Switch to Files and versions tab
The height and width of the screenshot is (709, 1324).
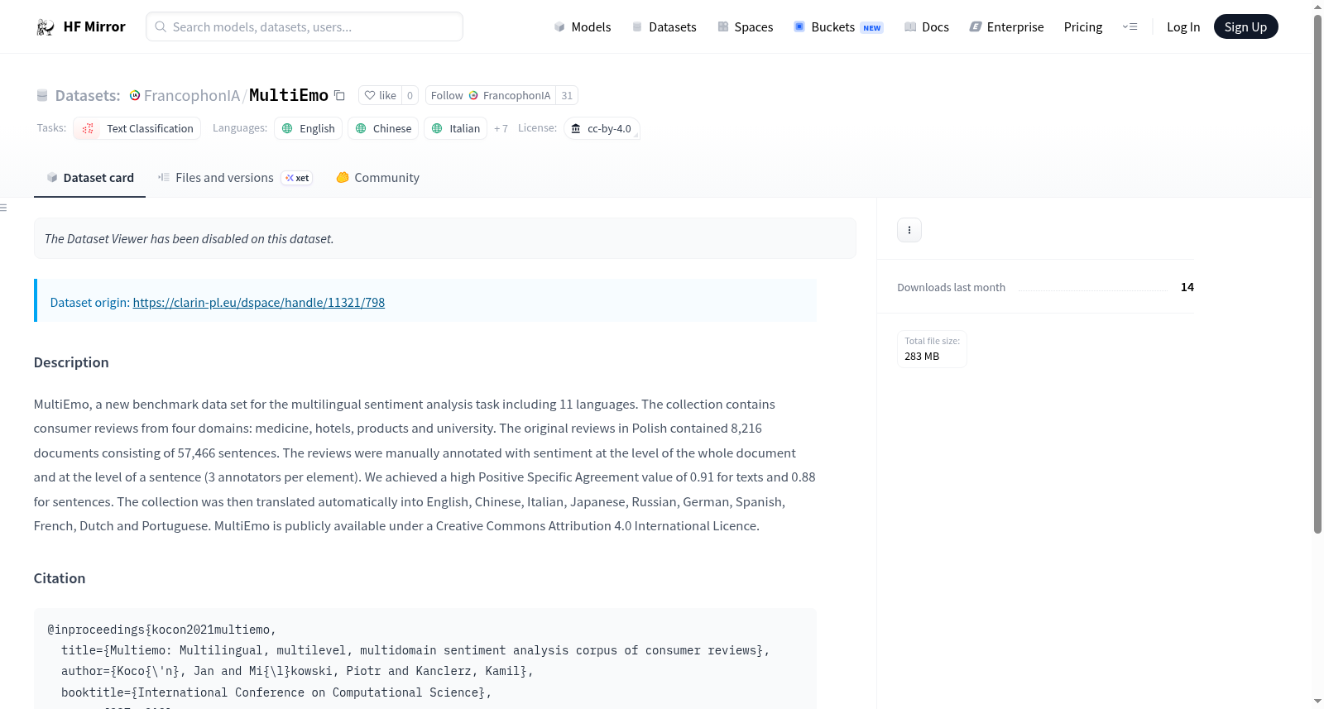coord(235,178)
